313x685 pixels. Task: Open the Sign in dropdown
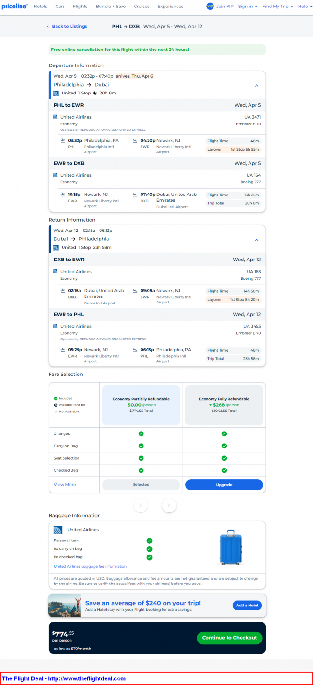pyautogui.click(x=248, y=7)
